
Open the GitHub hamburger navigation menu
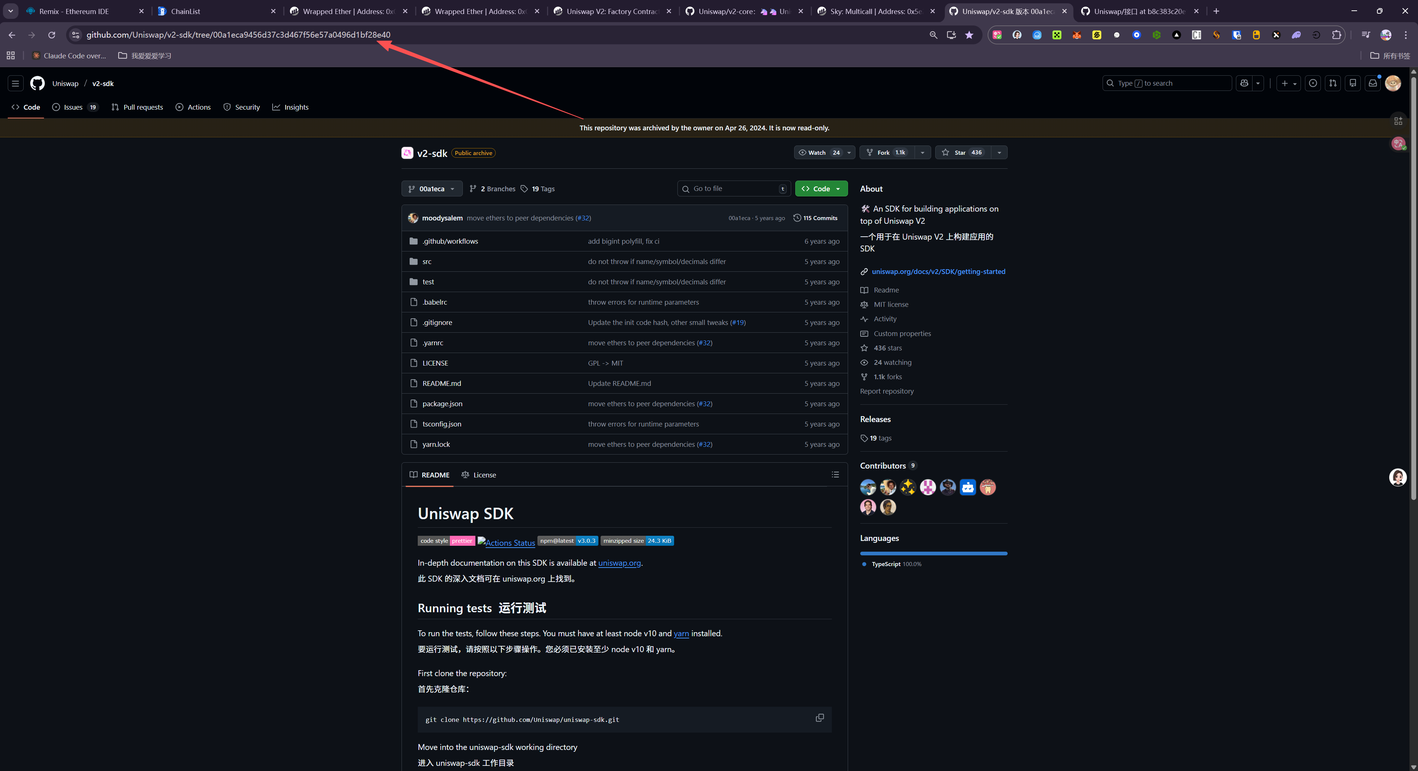(16, 83)
